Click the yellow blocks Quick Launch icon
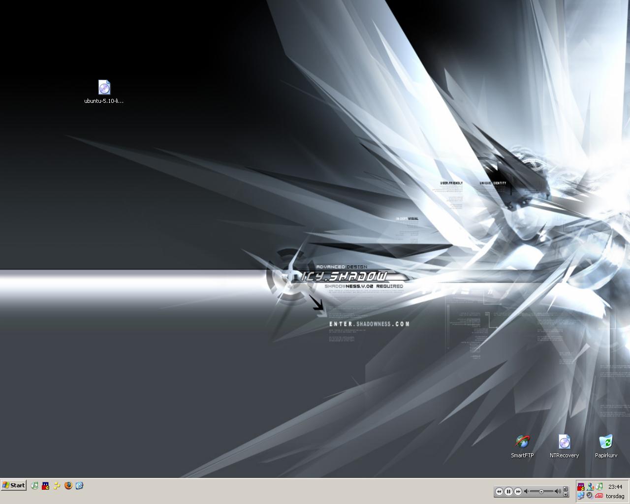Screen dimensions: 630x504 [x=57, y=485]
